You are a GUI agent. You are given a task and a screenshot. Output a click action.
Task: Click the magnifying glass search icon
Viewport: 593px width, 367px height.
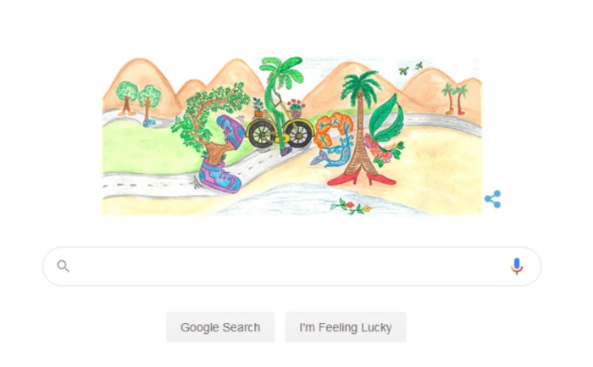click(64, 266)
